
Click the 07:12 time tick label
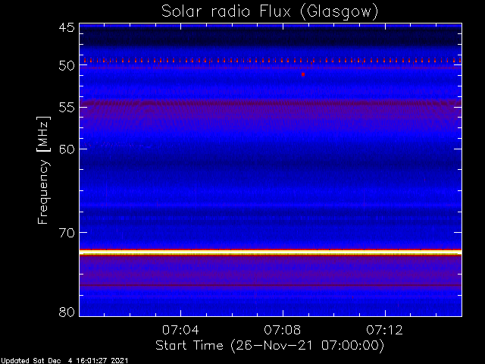[x=385, y=330]
